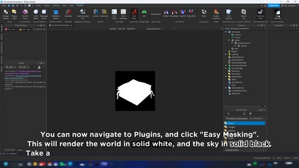Image resolution: width=299 pixels, height=168 pixels.
Task: Click the clear output broom icon
Action: click(x=39, y=67)
